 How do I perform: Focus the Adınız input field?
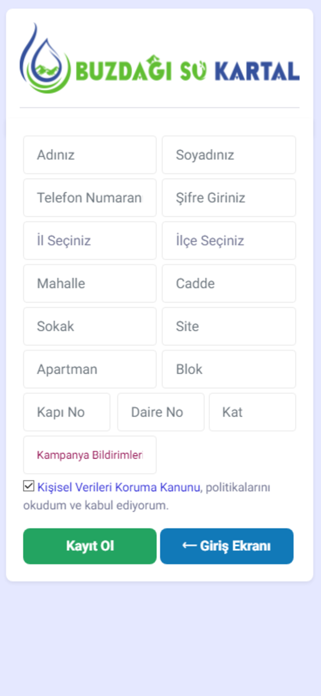[x=90, y=155]
